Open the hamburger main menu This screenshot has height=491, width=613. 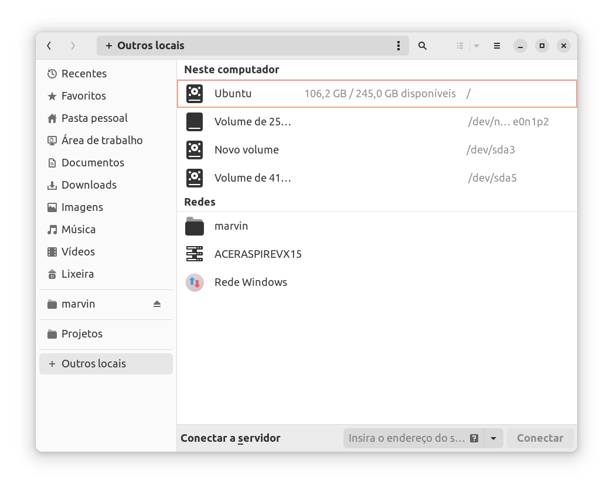[x=496, y=46]
